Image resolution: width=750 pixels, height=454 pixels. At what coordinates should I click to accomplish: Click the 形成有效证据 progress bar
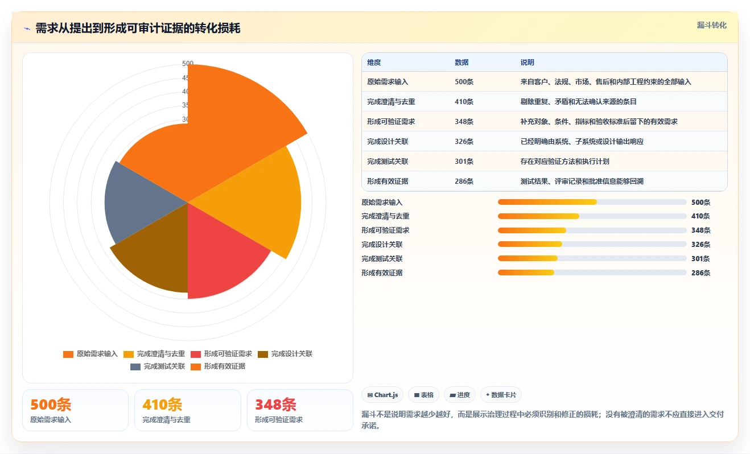coord(592,273)
